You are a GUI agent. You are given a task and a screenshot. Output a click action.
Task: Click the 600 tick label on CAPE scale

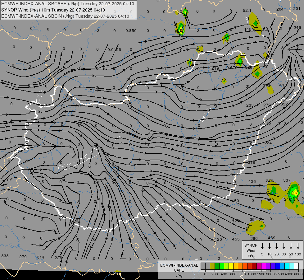tap(233, 274)
